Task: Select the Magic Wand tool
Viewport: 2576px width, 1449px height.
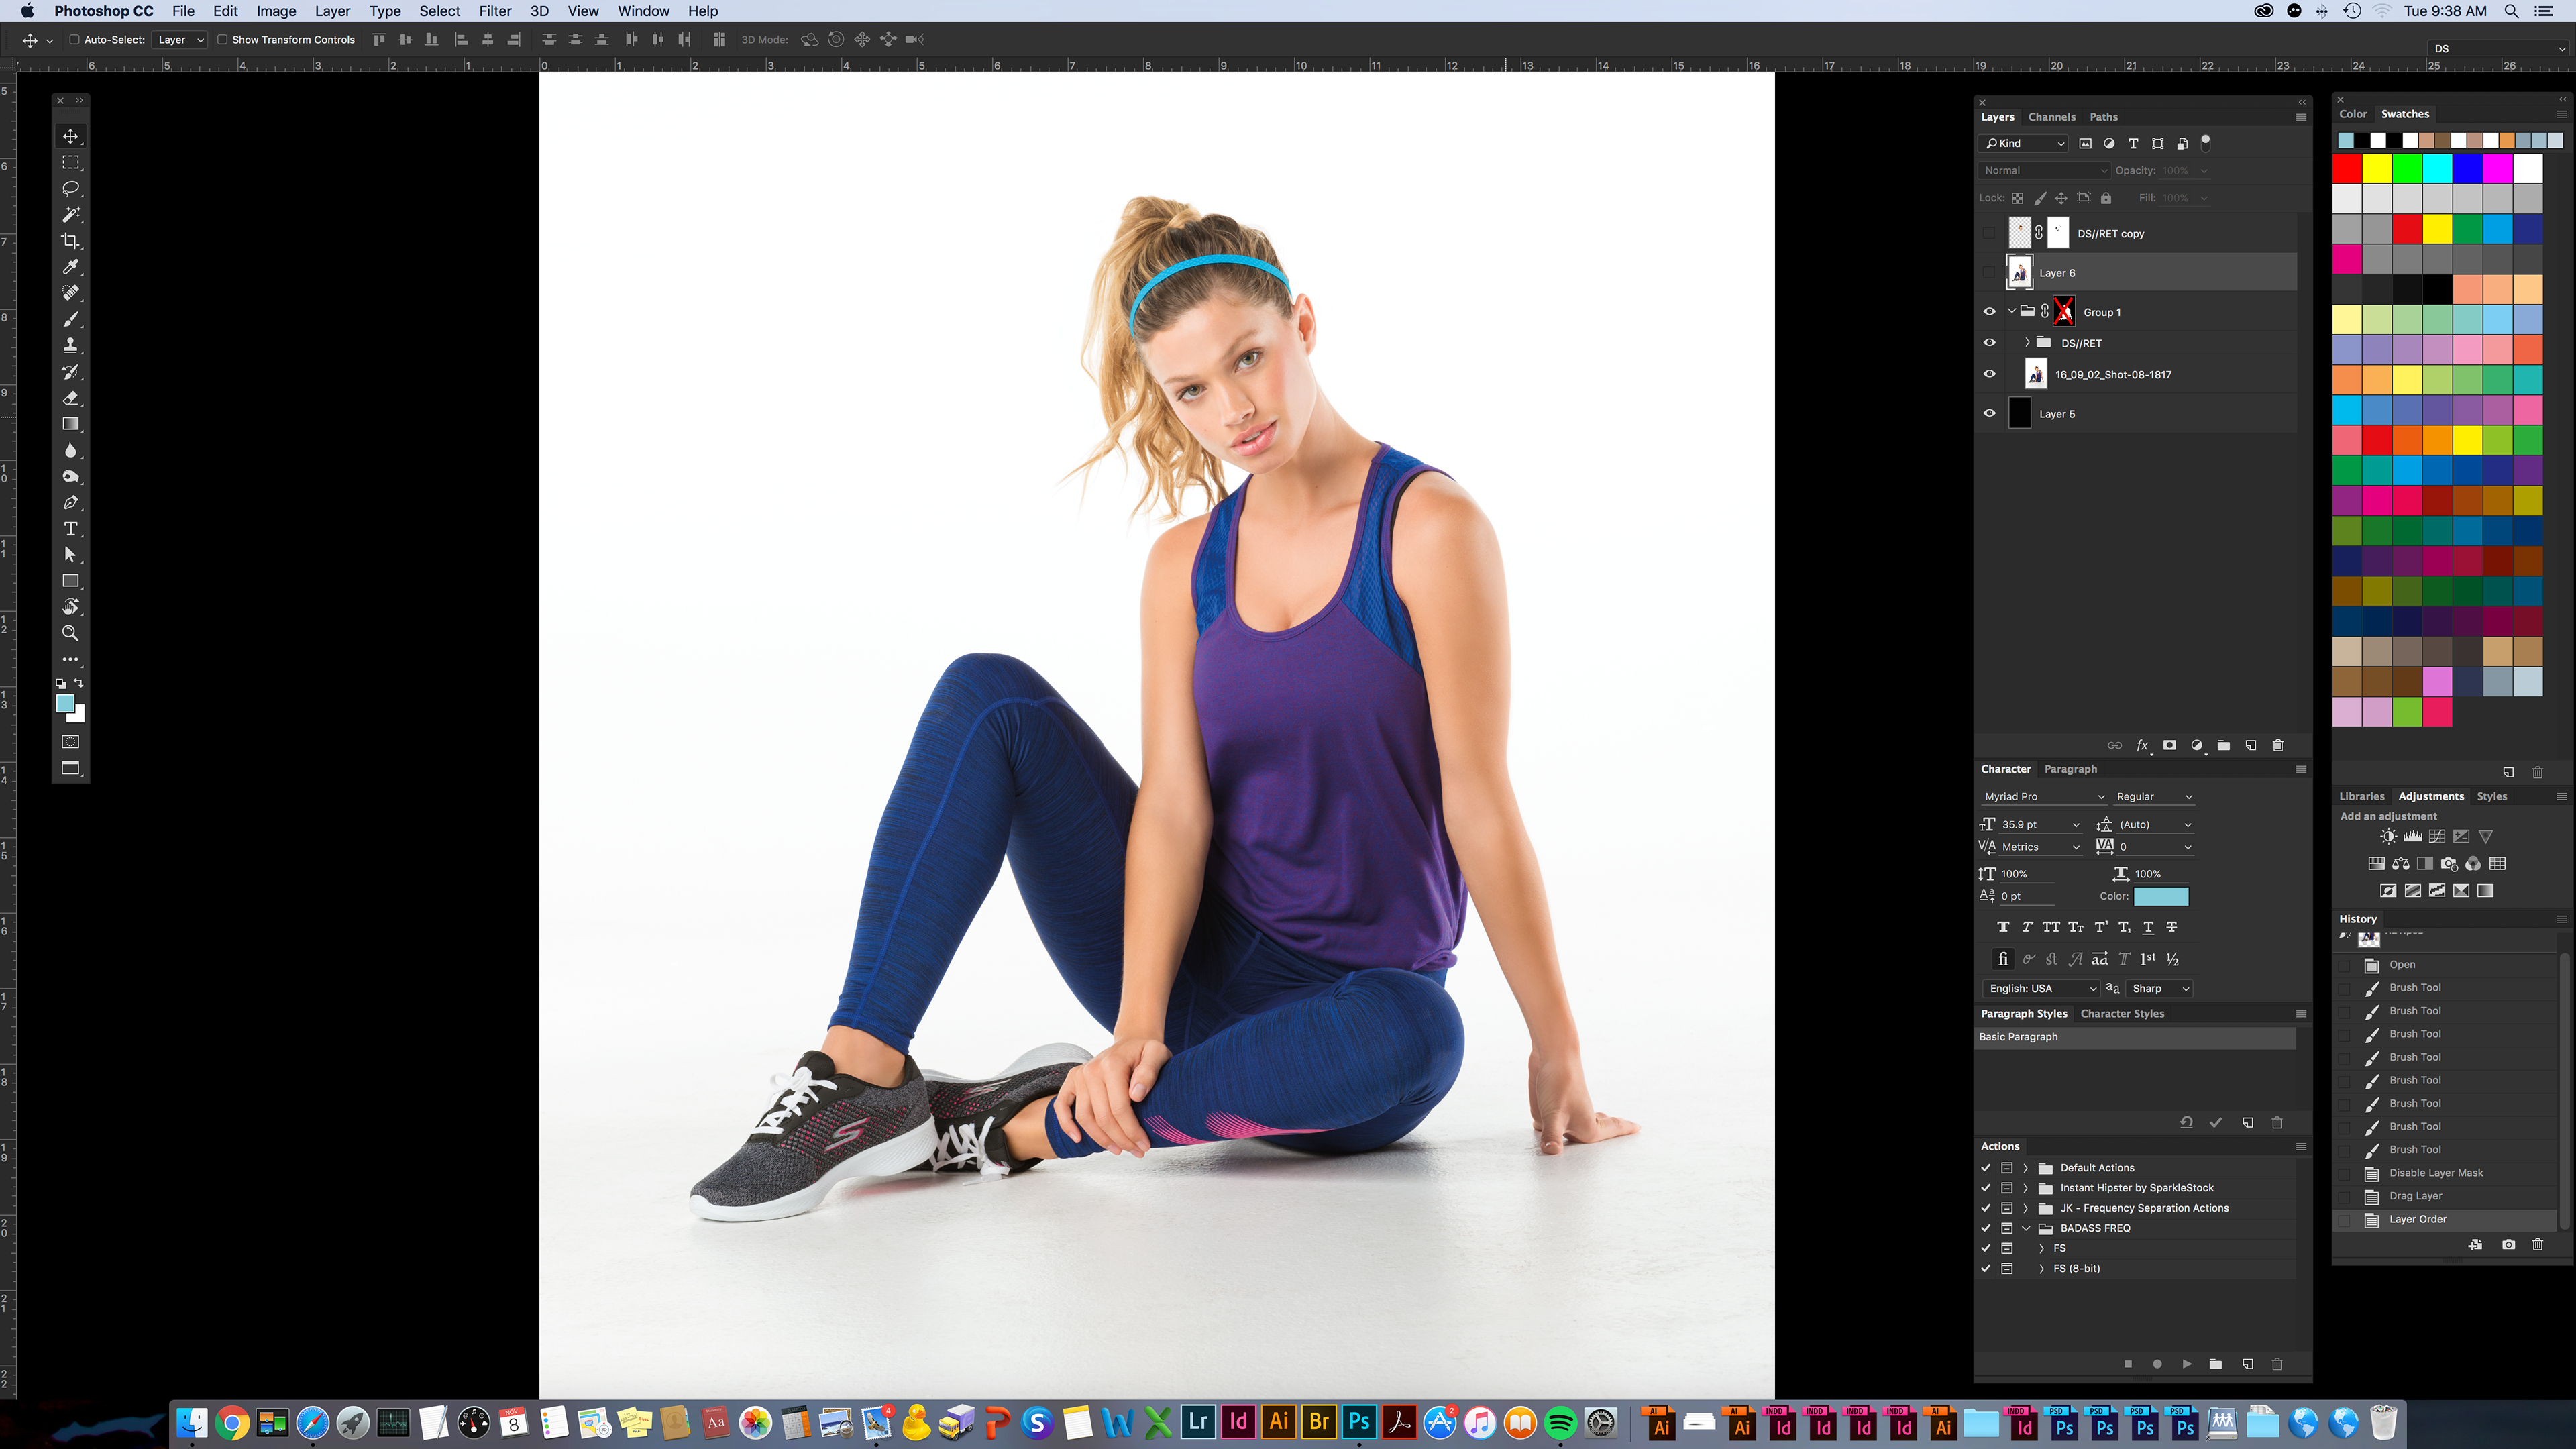Action: pyautogui.click(x=70, y=215)
